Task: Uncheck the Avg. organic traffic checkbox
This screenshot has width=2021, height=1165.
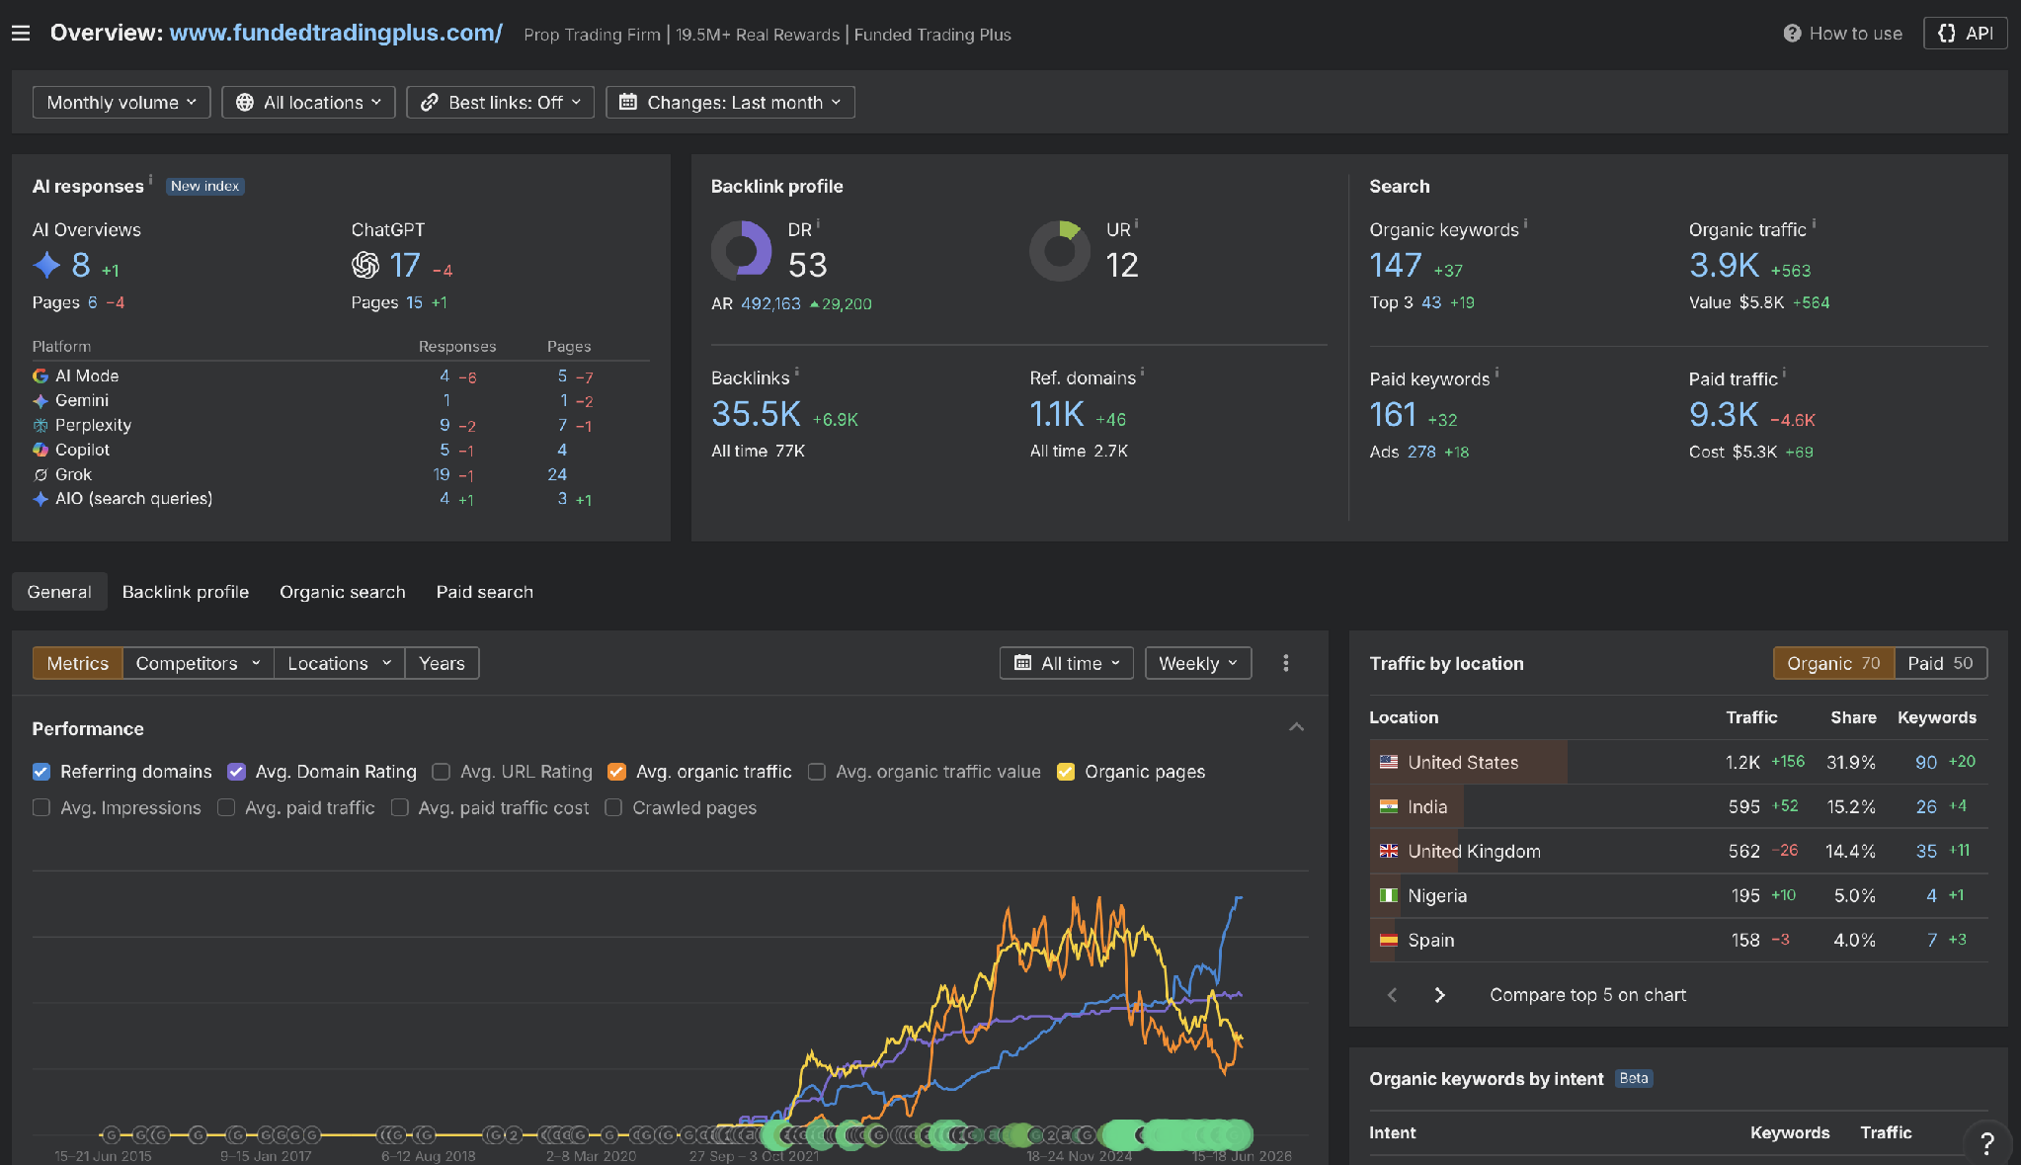Action: 616,772
